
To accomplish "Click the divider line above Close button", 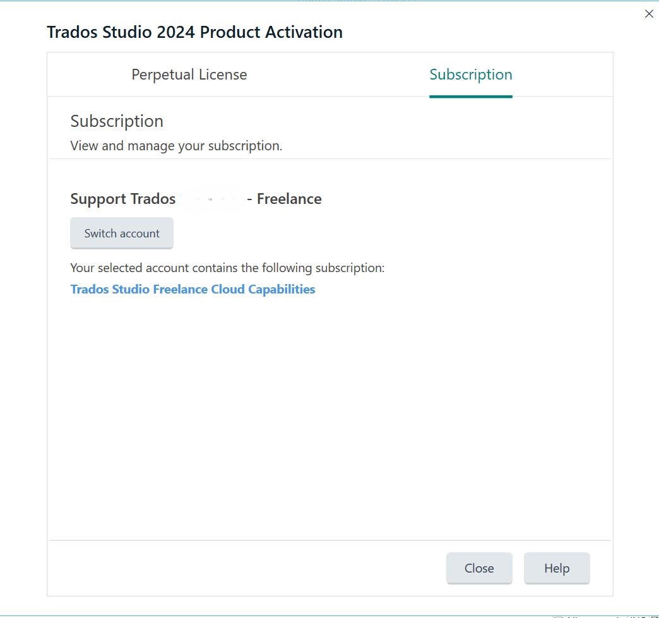I will point(329,540).
